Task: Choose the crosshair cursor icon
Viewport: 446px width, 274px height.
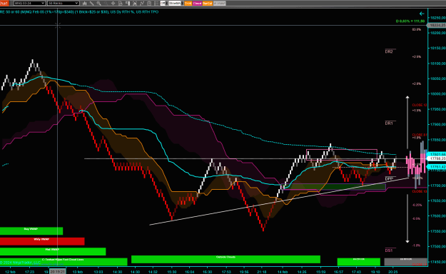Action: tap(113, 3)
